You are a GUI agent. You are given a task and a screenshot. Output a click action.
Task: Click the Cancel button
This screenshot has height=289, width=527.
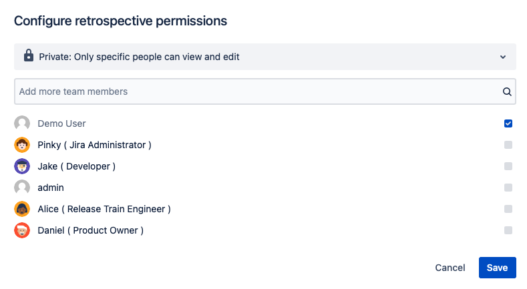click(450, 268)
